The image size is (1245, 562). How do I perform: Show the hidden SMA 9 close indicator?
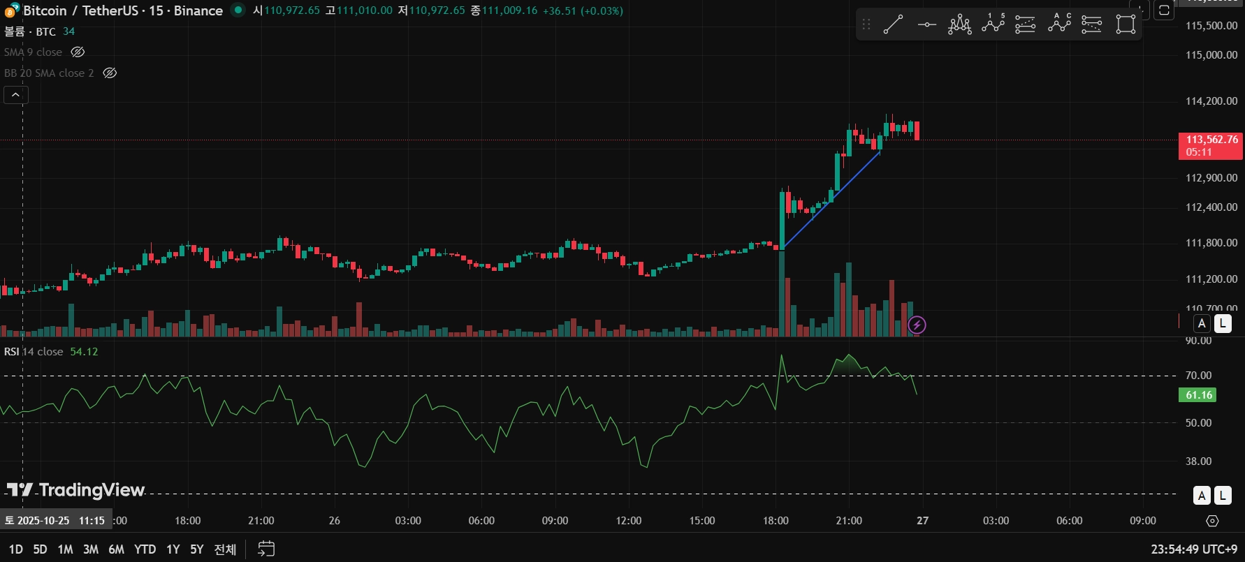(x=78, y=52)
